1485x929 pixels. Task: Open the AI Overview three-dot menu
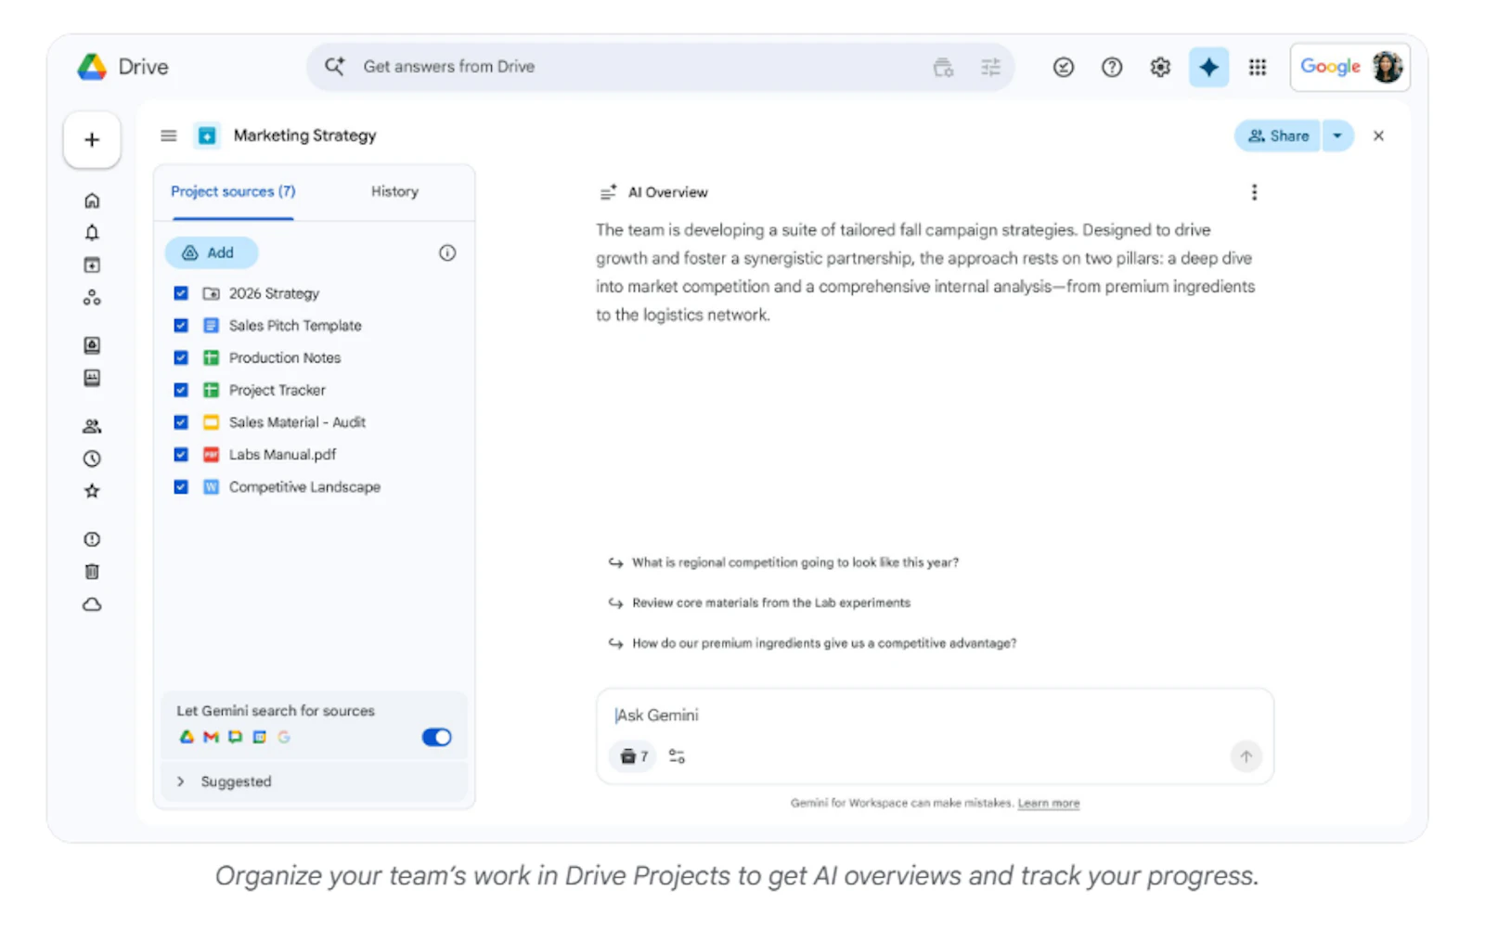[1254, 192]
